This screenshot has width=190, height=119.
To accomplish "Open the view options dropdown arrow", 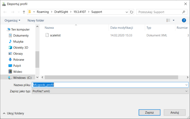I will (173, 20).
